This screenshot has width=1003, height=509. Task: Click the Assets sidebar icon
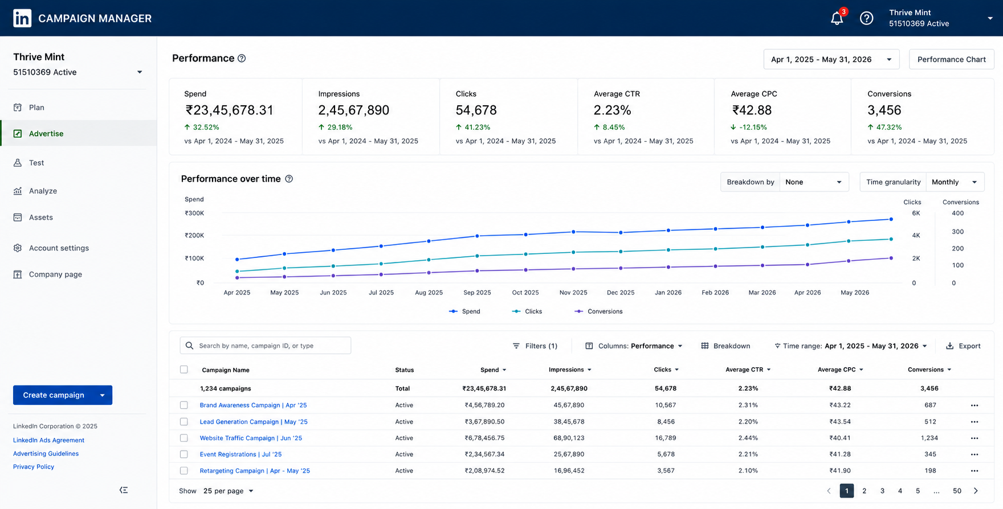pos(18,217)
